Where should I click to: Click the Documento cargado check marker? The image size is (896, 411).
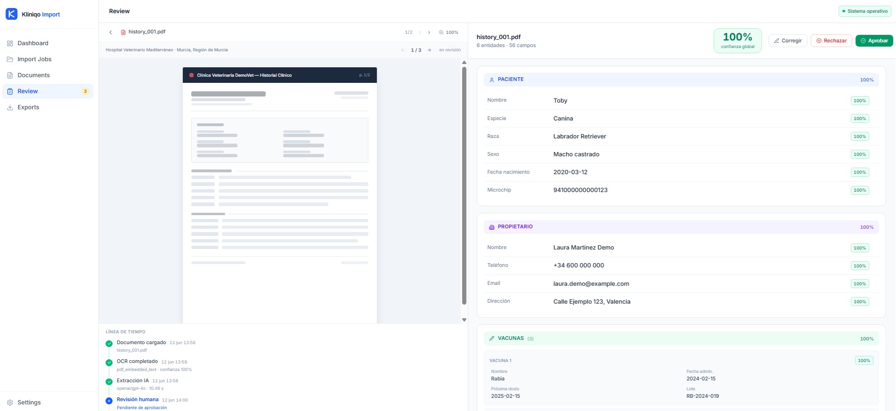109,344
